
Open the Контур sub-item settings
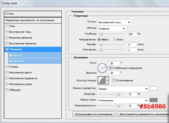point(35,55)
